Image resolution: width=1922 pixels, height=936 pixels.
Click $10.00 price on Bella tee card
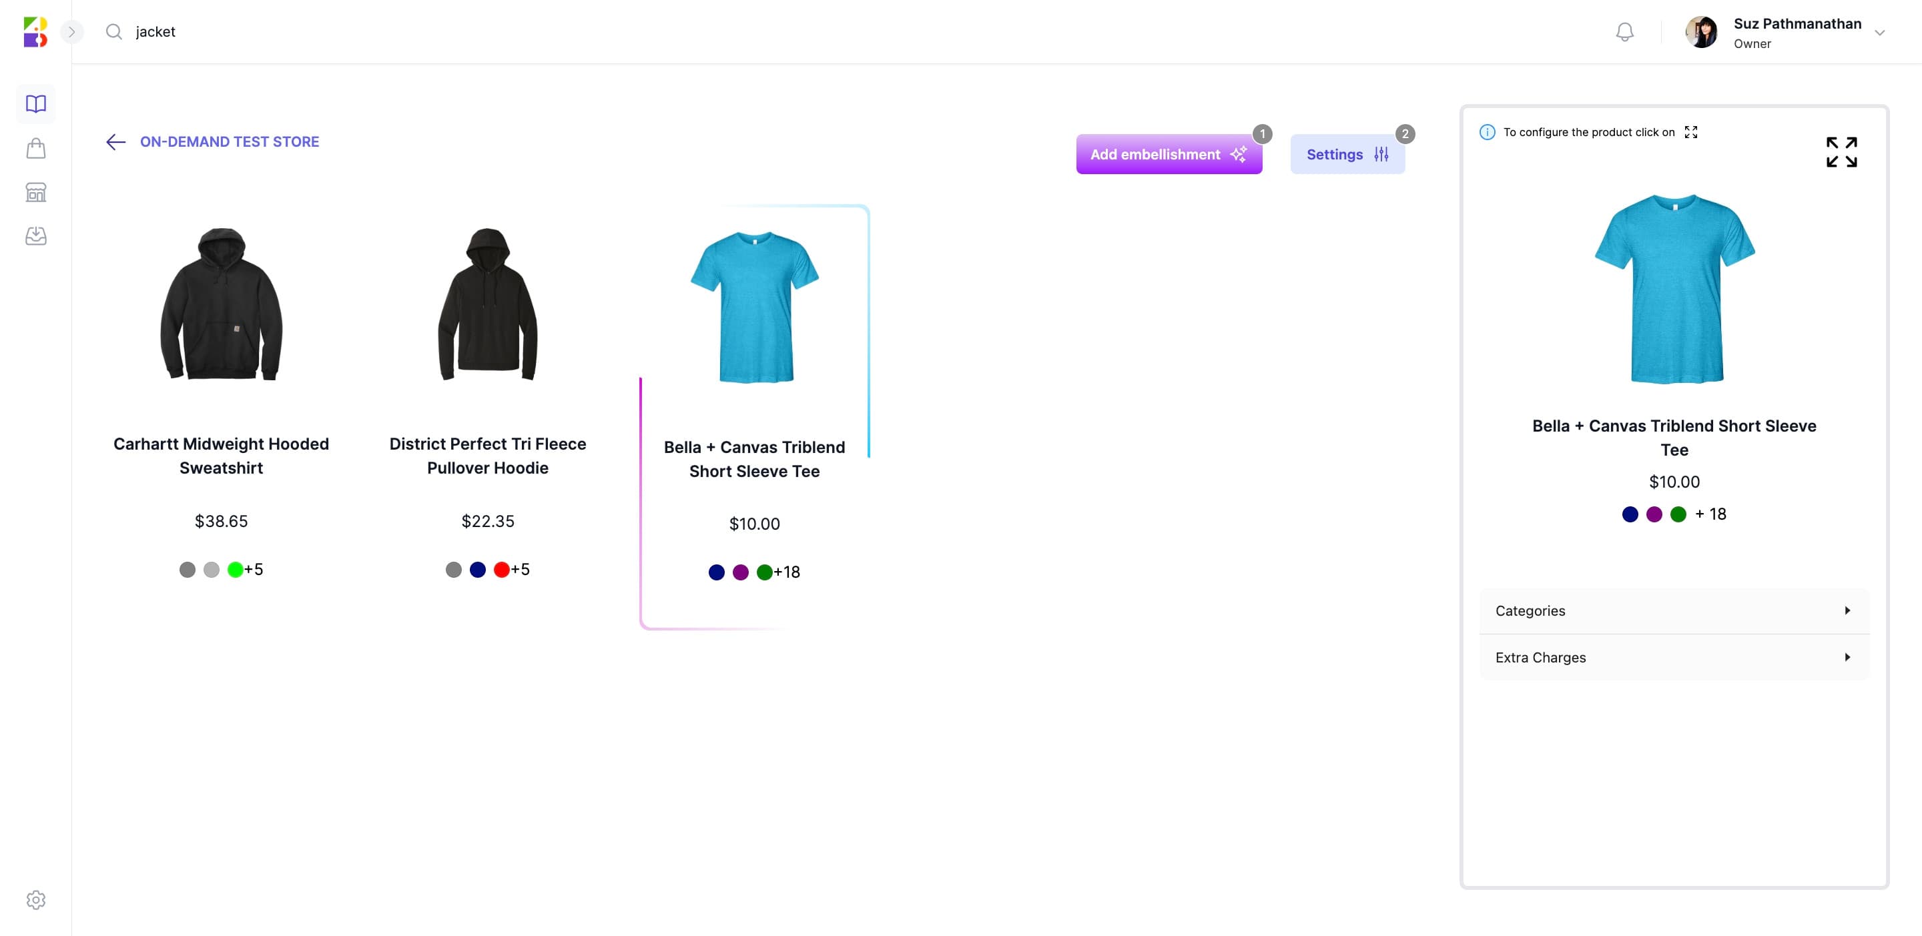point(754,524)
